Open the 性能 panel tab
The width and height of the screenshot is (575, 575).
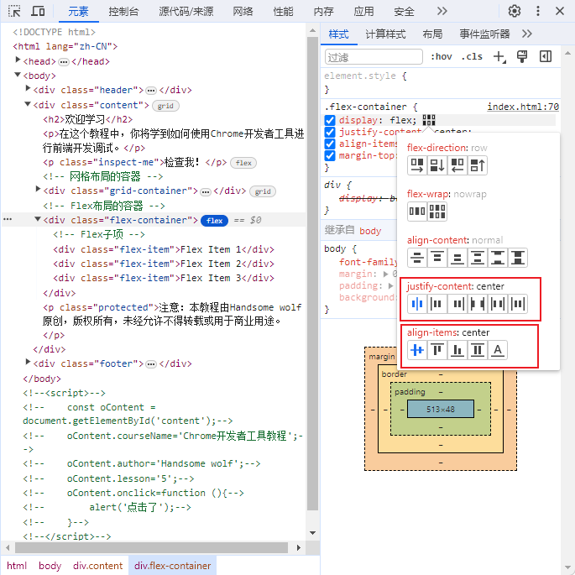pyautogui.click(x=283, y=12)
